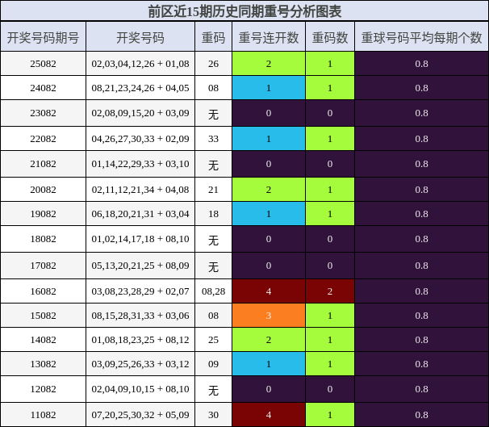Select period number 13082
The width and height of the screenshot is (489, 427).
coord(43,364)
